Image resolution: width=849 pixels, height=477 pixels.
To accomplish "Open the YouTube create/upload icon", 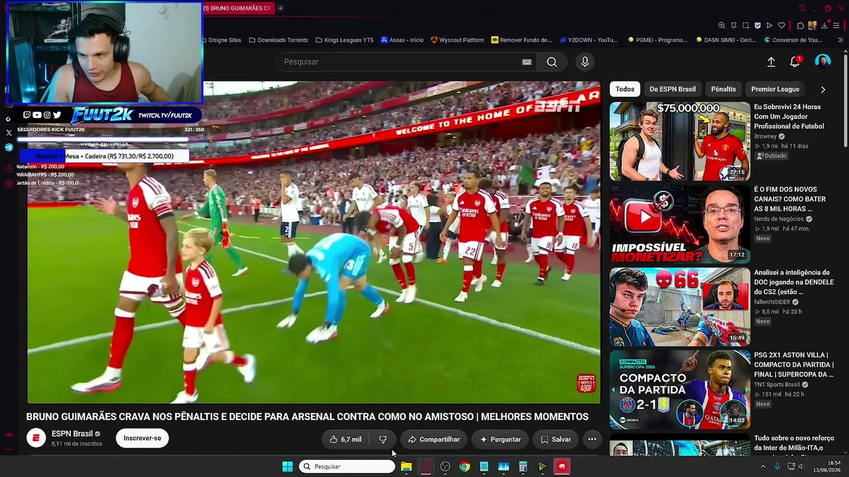I will (771, 62).
